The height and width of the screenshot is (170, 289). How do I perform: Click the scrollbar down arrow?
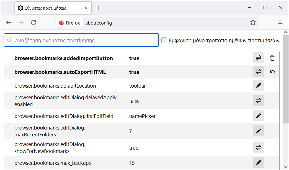[x=286, y=167]
